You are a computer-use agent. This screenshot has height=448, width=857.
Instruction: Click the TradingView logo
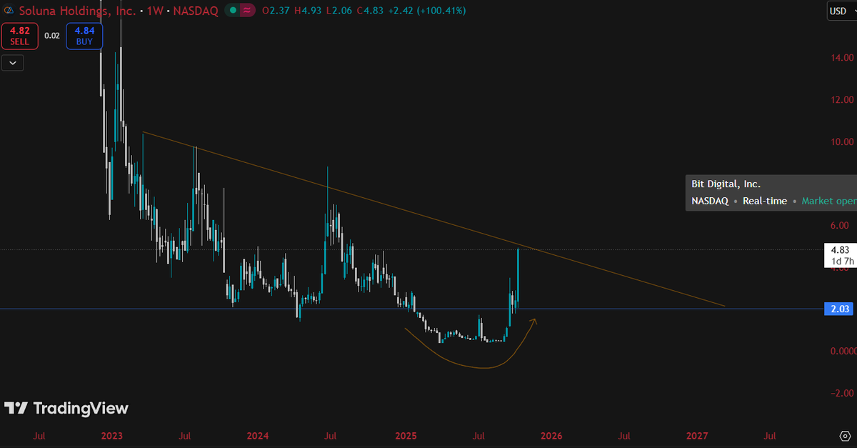coord(66,409)
